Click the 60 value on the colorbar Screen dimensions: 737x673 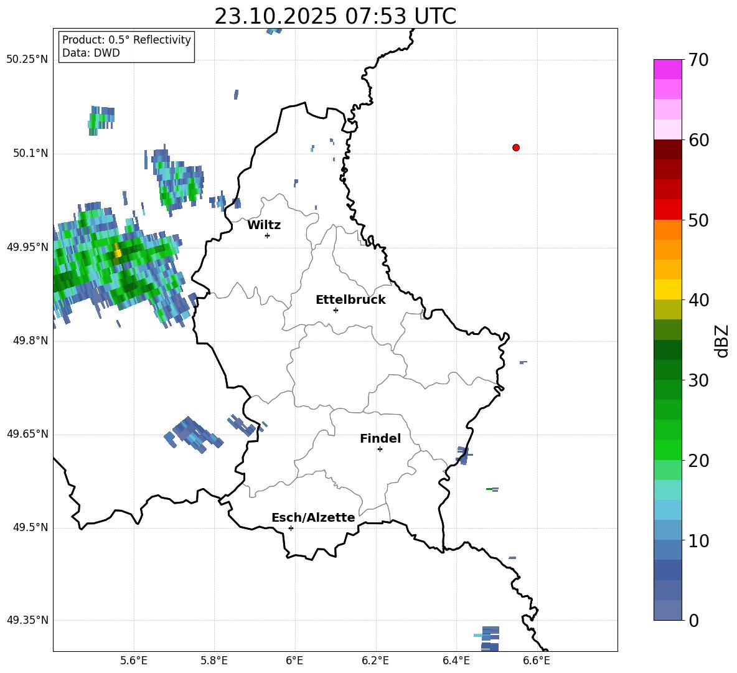click(698, 140)
